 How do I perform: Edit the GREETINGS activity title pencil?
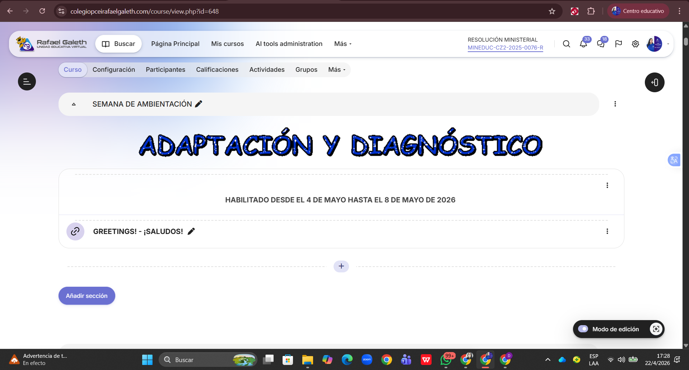click(191, 231)
